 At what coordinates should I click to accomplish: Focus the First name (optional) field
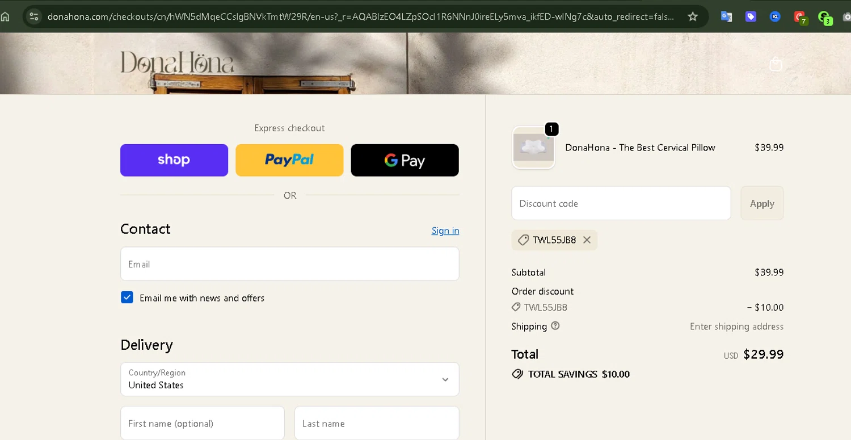203,424
